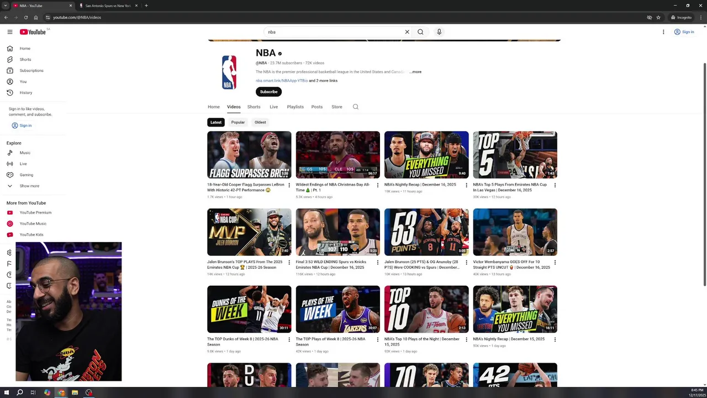Open Plays of the Week thumbnail
Screen dimensions: 707x398
338,309
